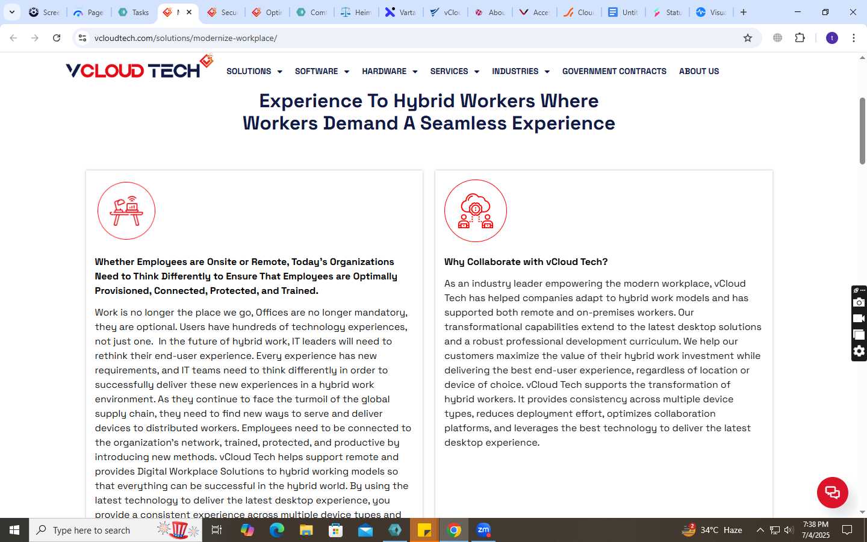Open network status in system tray

[775, 530]
